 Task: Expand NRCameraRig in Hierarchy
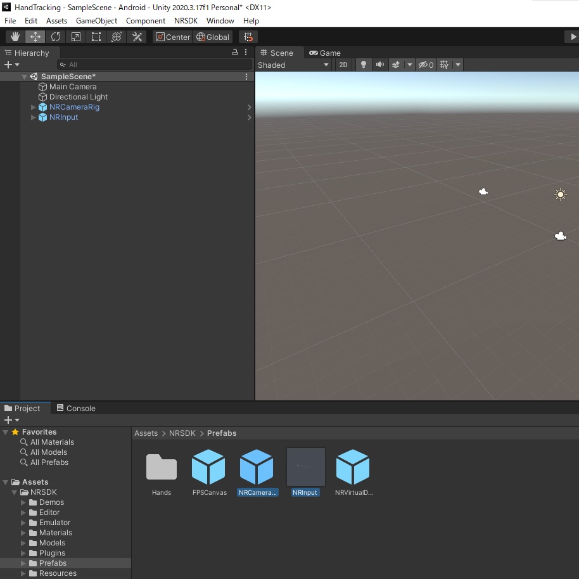click(x=33, y=107)
